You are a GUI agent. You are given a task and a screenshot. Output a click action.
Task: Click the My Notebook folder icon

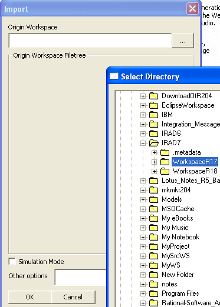[153, 237]
